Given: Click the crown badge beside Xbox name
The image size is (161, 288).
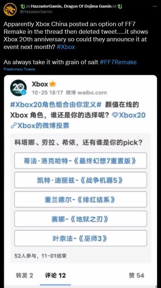Looking at the screenshot, I should tap(53, 84).
